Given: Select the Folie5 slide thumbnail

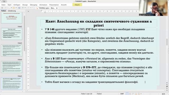Looking at the screenshot, I should pyautogui.click(x=12, y=83).
